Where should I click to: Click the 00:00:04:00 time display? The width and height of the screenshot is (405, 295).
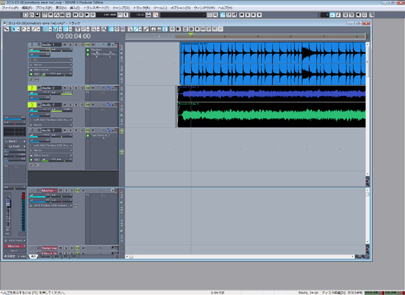click(x=73, y=36)
